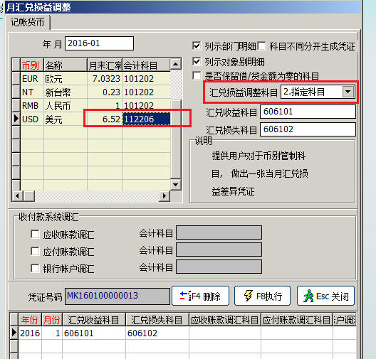Select the NT currency cell
The width and height of the screenshot is (376, 359).
tap(32, 92)
